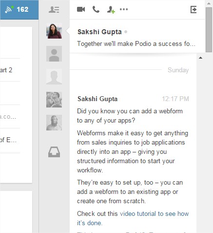The image size is (213, 233).
Task: Open the three-dots more options menu
Action: point(124,9)
